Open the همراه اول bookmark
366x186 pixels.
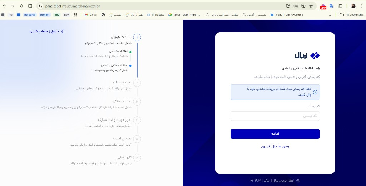pyautogui.click(x=134, y=15)
